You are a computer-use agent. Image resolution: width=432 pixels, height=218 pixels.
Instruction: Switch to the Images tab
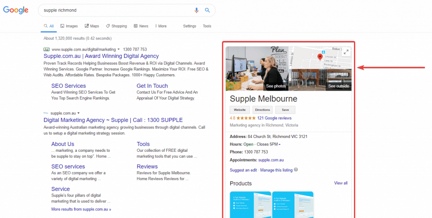point(69,26)
